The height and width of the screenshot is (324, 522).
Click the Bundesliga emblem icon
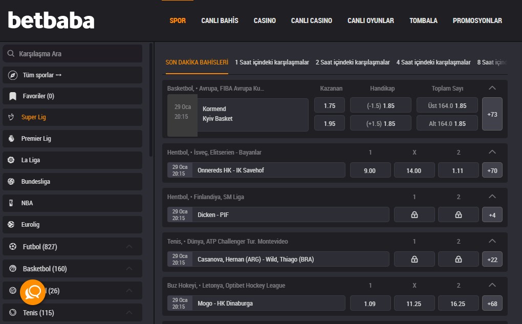[11, 182]
